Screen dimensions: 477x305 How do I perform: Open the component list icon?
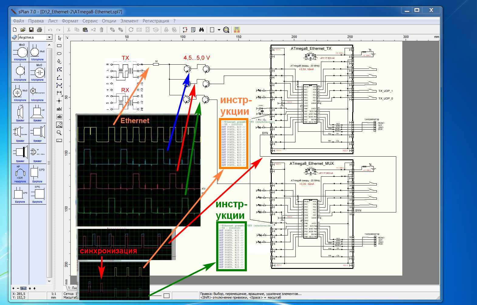193,30
